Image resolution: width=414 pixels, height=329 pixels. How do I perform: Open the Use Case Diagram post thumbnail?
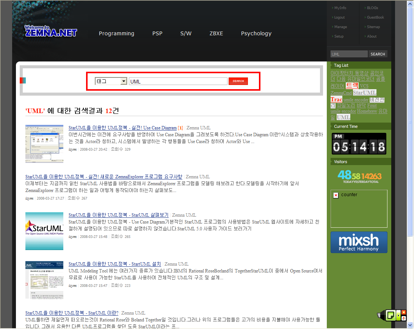point(44,144)
